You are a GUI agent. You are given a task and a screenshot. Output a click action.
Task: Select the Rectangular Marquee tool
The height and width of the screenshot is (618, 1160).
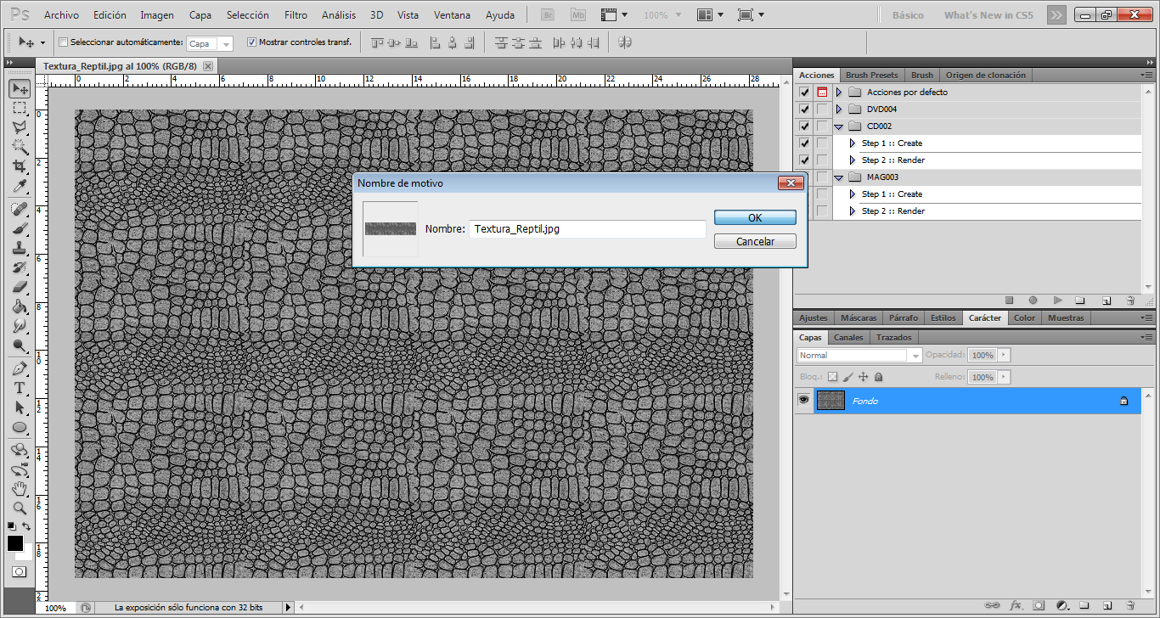coord(20,108)
